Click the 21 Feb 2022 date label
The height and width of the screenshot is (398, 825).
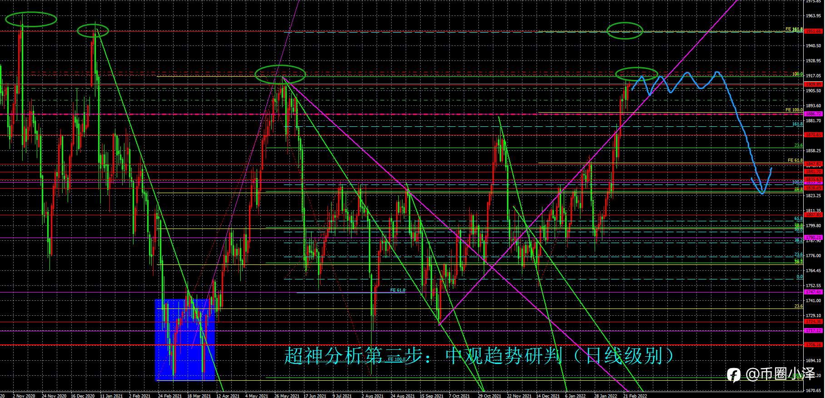coord(635,396)
